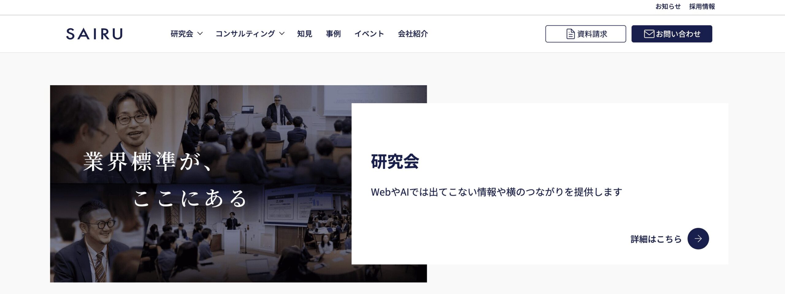This screenshot has height=294, width=785.
Task: Open the イベント page
Action: 369,34
